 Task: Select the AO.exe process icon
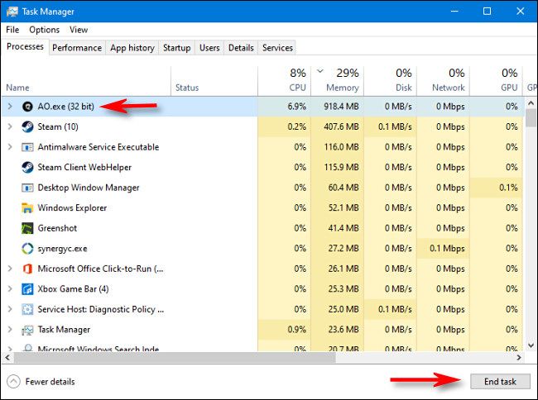pos(27,107)
